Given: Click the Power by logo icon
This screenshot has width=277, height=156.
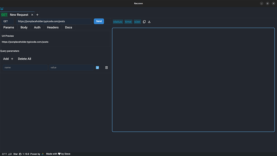Looking at the screenshot, I should tap(43, 154).
